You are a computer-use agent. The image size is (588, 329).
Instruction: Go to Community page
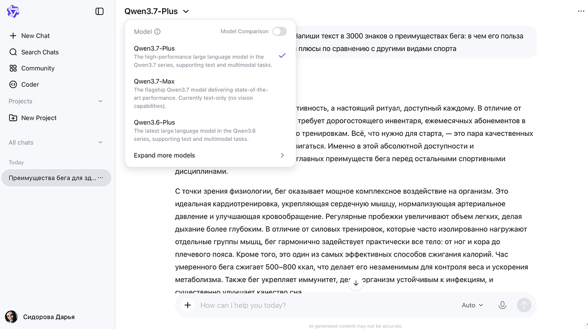(56, 68)
